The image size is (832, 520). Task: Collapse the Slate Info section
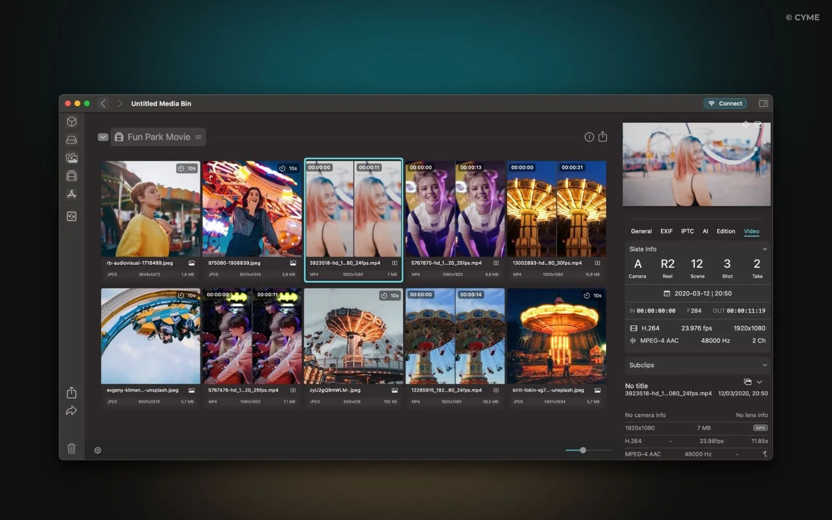(x=764, y=249)
